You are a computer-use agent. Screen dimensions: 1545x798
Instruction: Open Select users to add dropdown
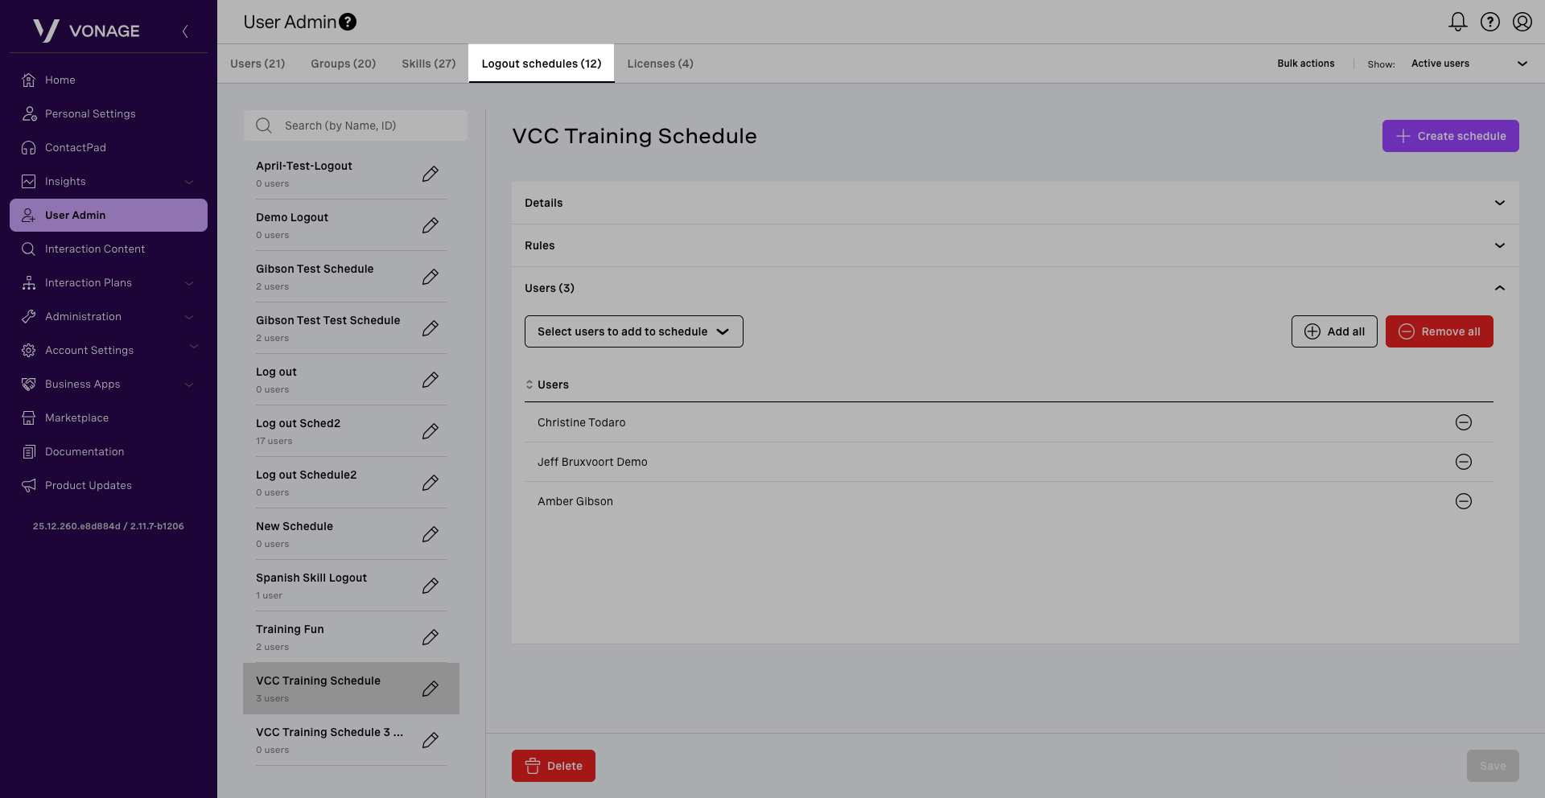[x=633, y=331]
